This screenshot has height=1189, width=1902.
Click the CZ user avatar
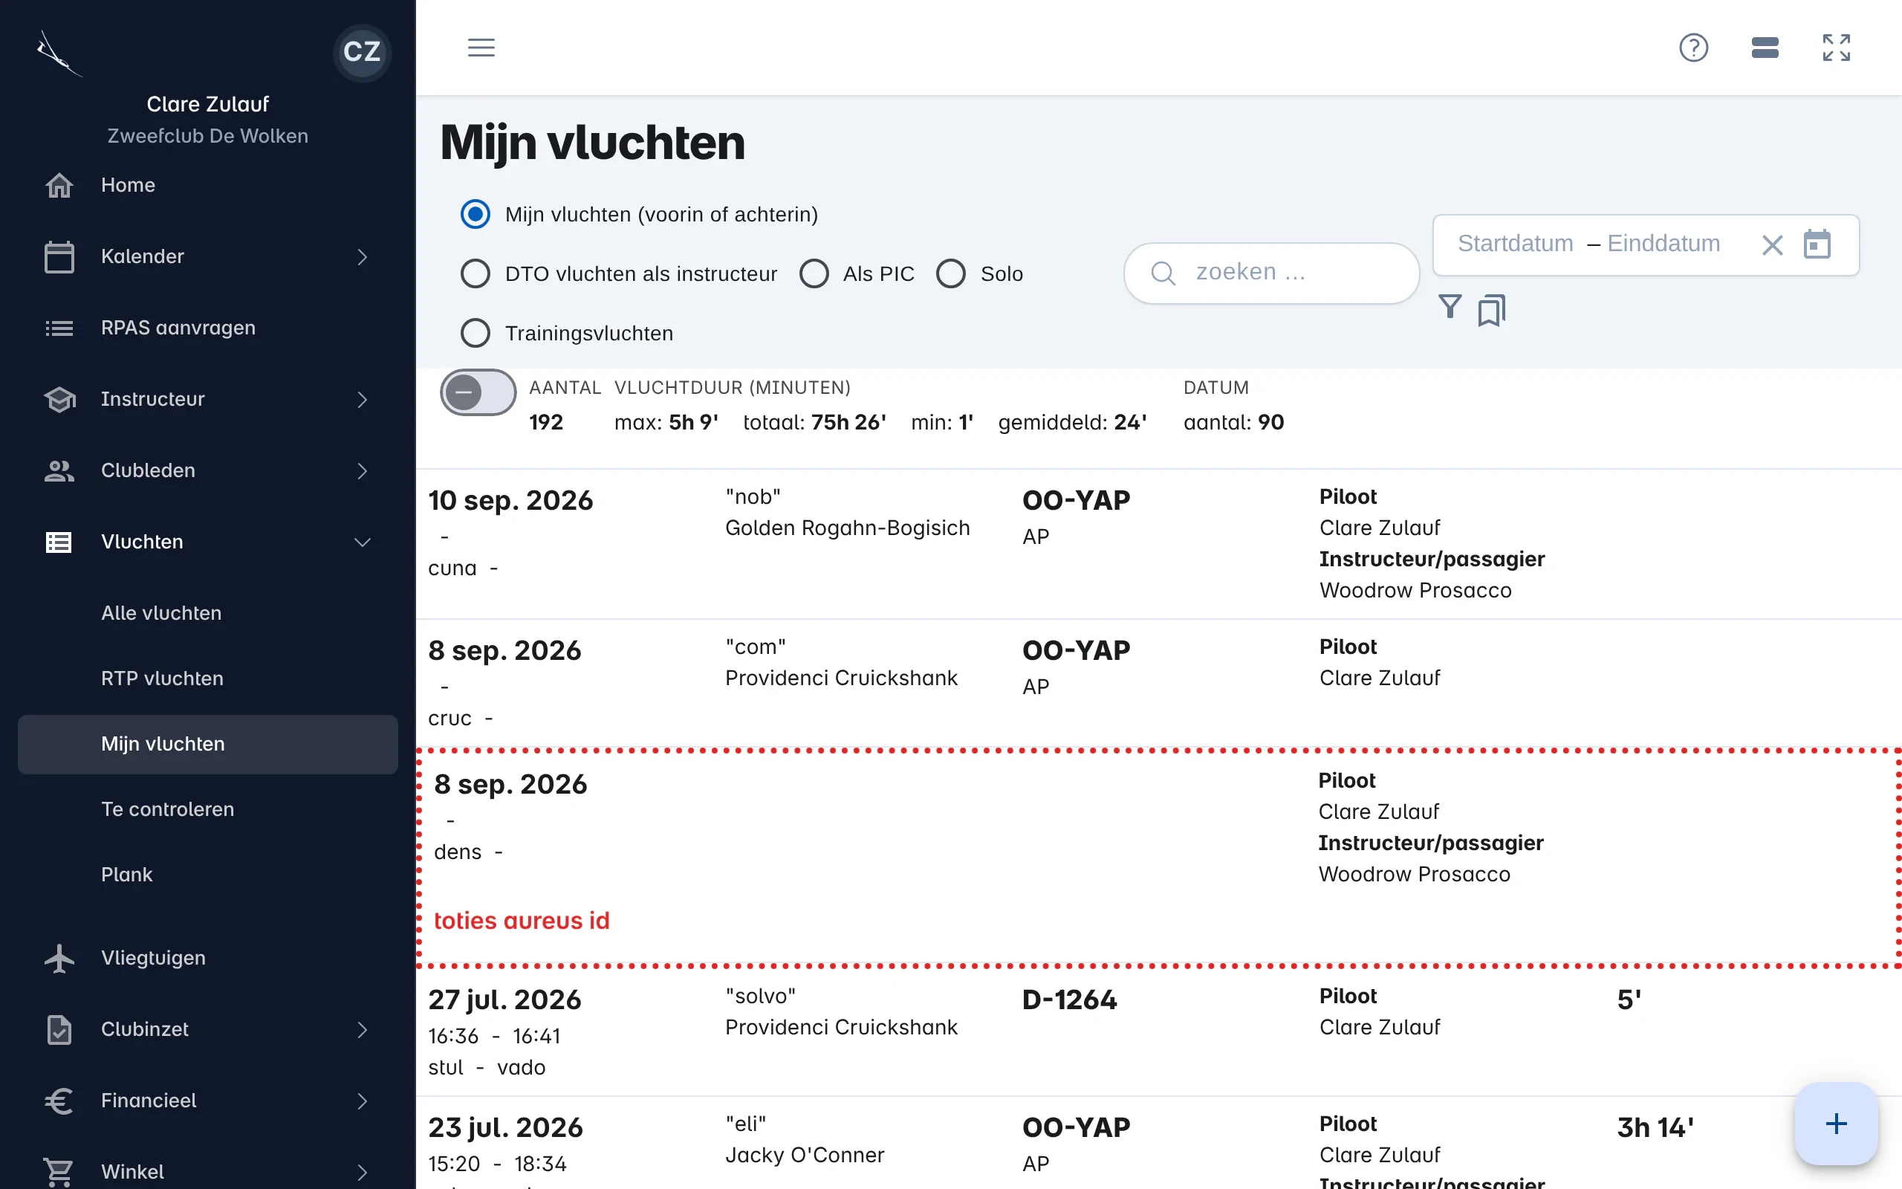click(362, 52)
